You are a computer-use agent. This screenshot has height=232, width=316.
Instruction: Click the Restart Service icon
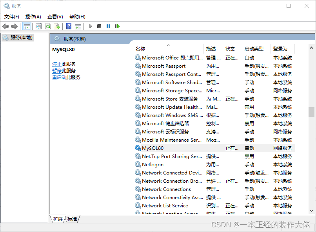(117, 26)
